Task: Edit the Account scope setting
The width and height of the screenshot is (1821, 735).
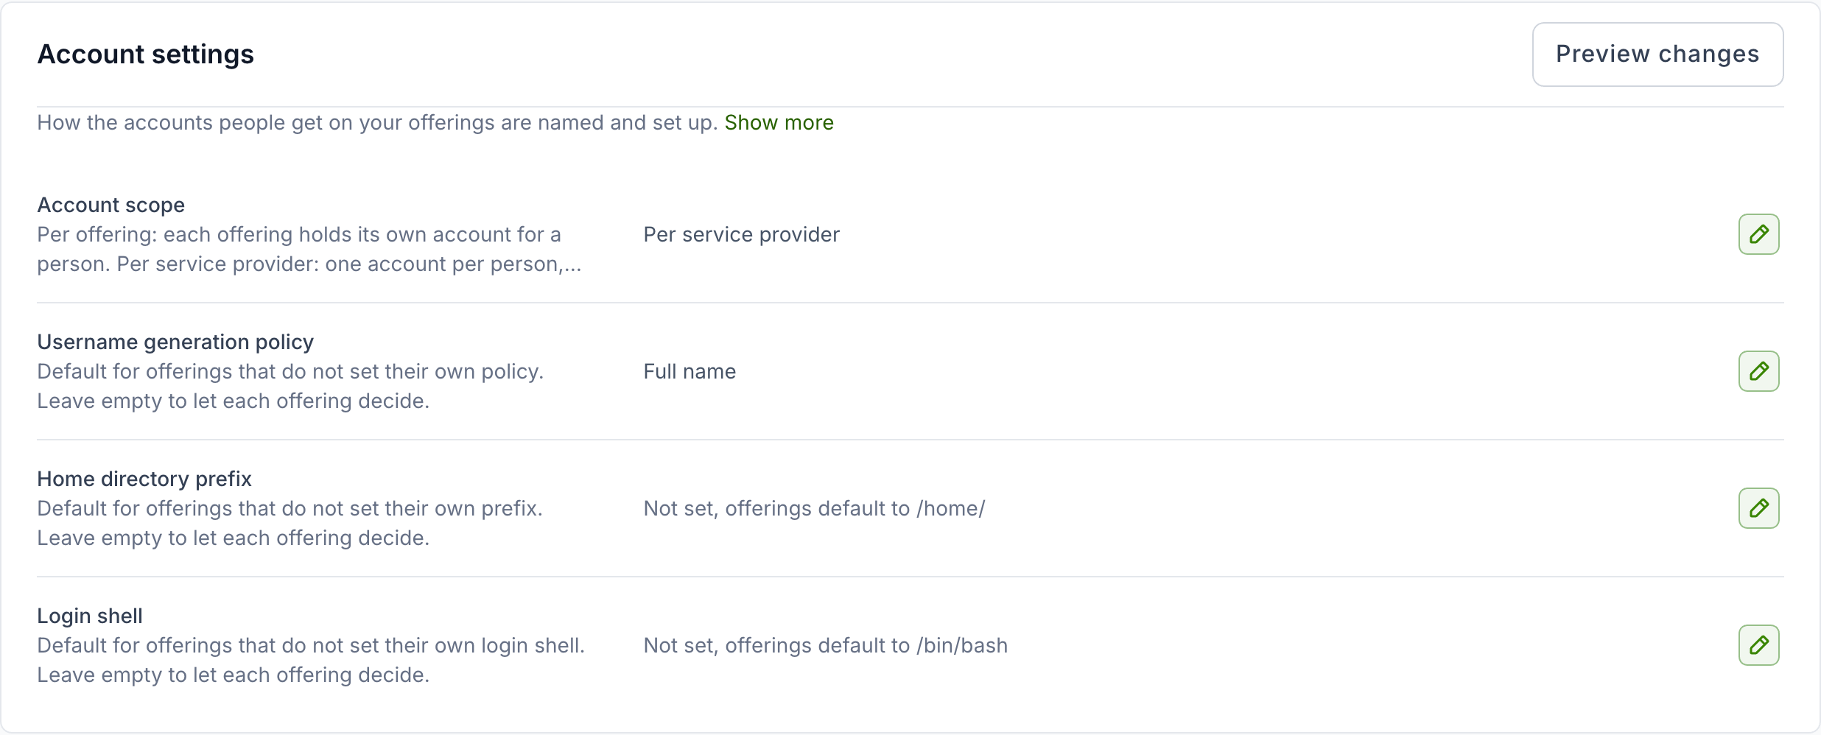Action: click(x=1758, y=234)
